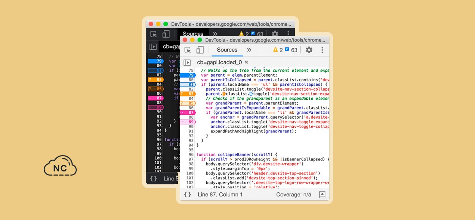
Task: Click line number 100 in back dark window
Action: pyautogui.click(x=158, y=158)
